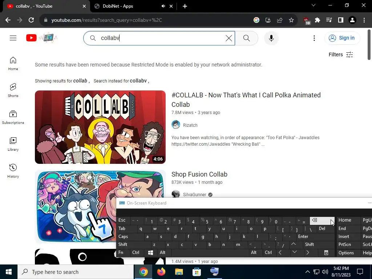
Task: Submit search with the magnifier button
Action: click(x=247, y=38)
